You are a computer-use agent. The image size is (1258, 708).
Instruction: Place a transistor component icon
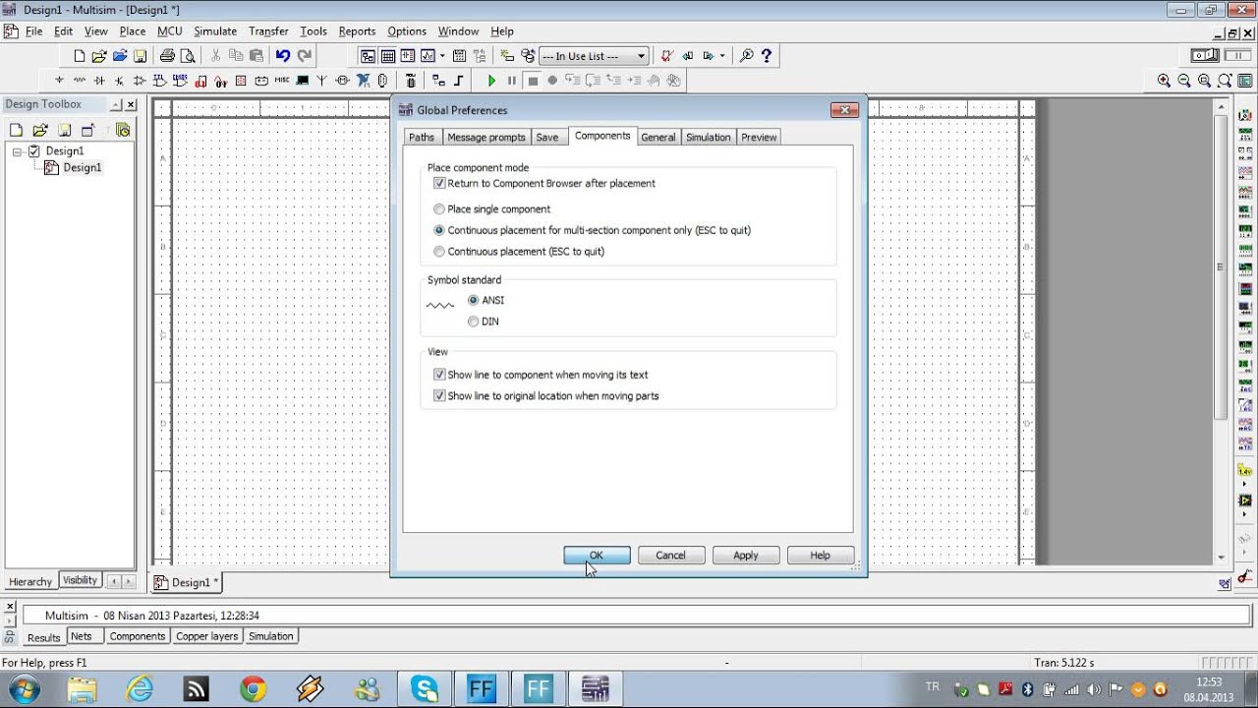(119, 81)
